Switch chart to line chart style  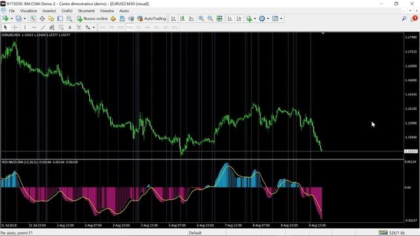tap(192, 18)
